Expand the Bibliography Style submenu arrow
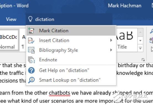The height and width of the screenshot is (105, 153). (111, 50)
